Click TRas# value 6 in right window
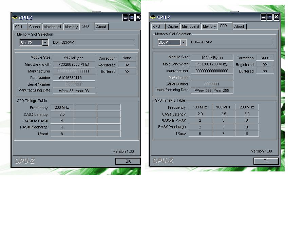Screen dimensions: 304x226 click(200, 133)
